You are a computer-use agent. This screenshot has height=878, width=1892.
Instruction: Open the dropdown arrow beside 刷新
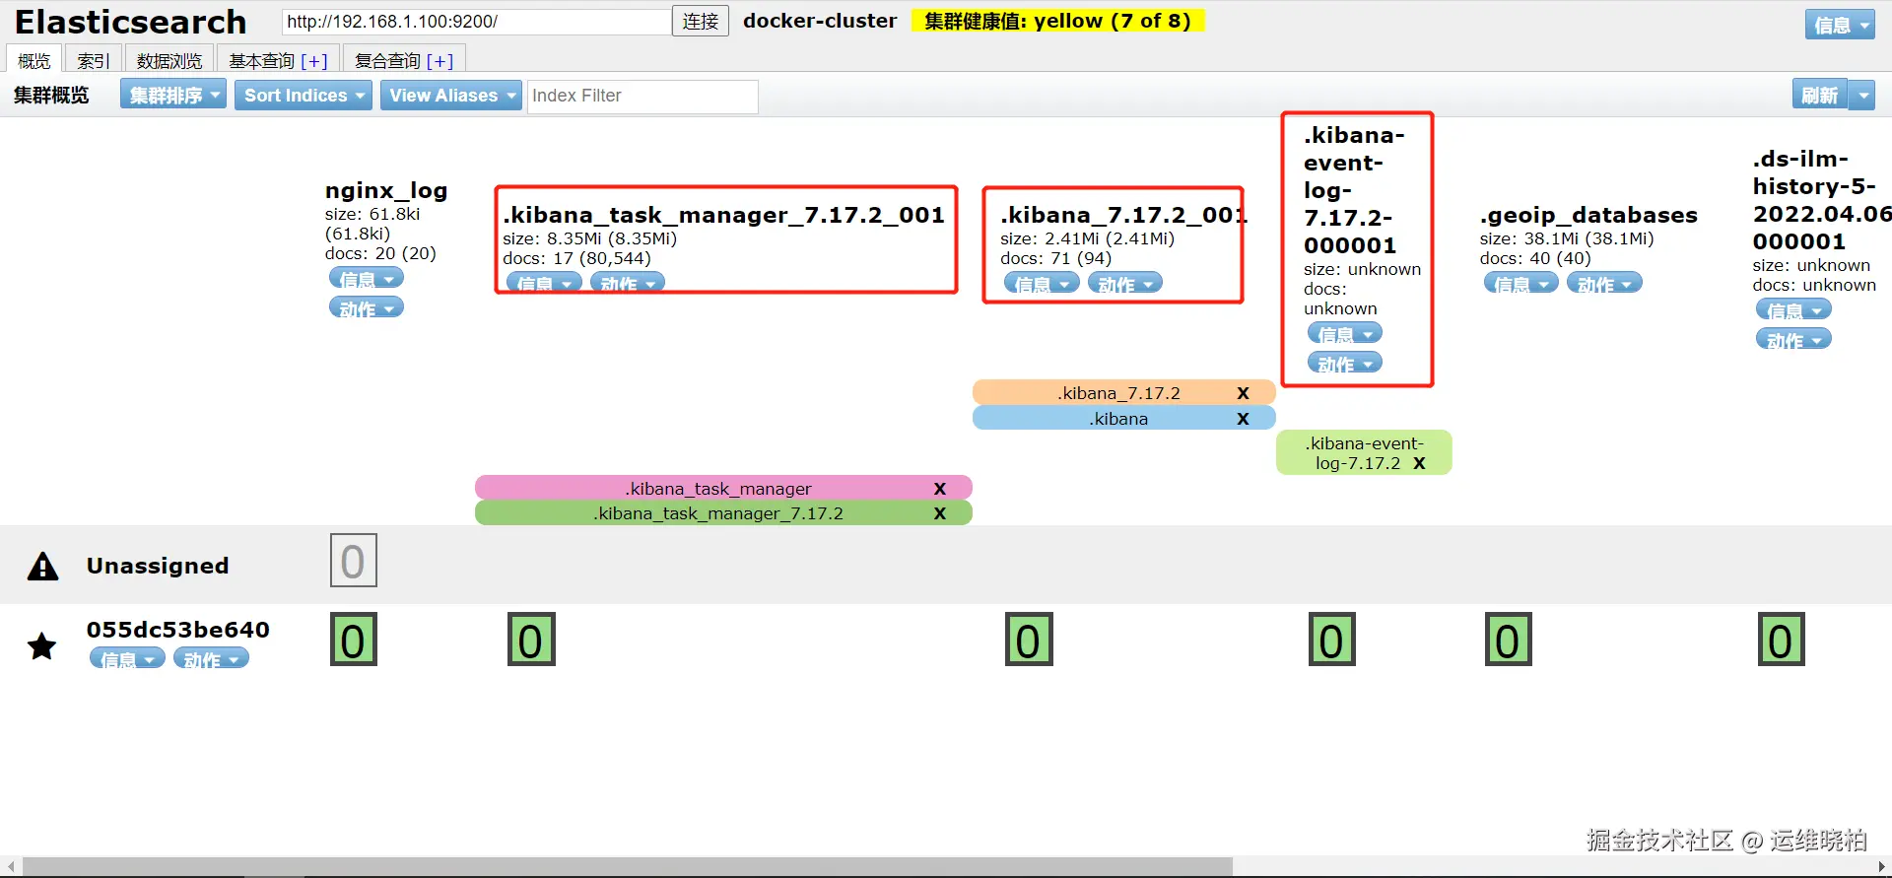point(1862,95)
